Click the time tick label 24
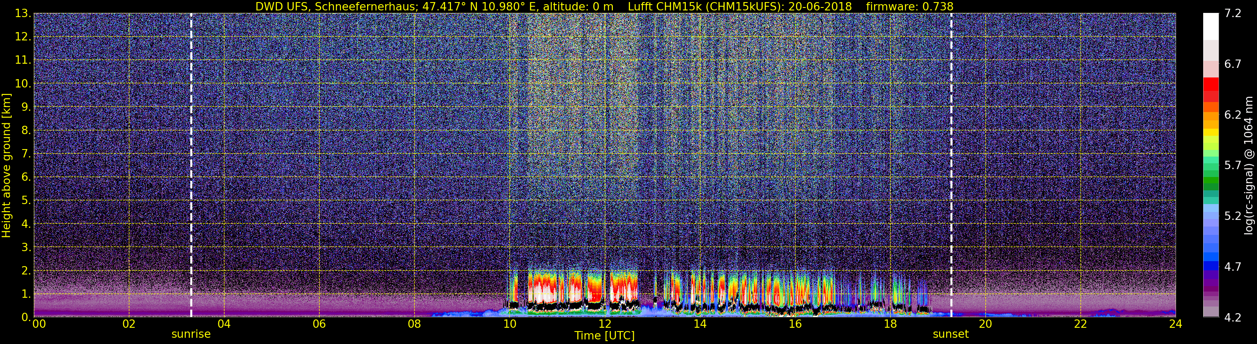Viewport: 1257px width, 344px height. [x=1176, y=324]
